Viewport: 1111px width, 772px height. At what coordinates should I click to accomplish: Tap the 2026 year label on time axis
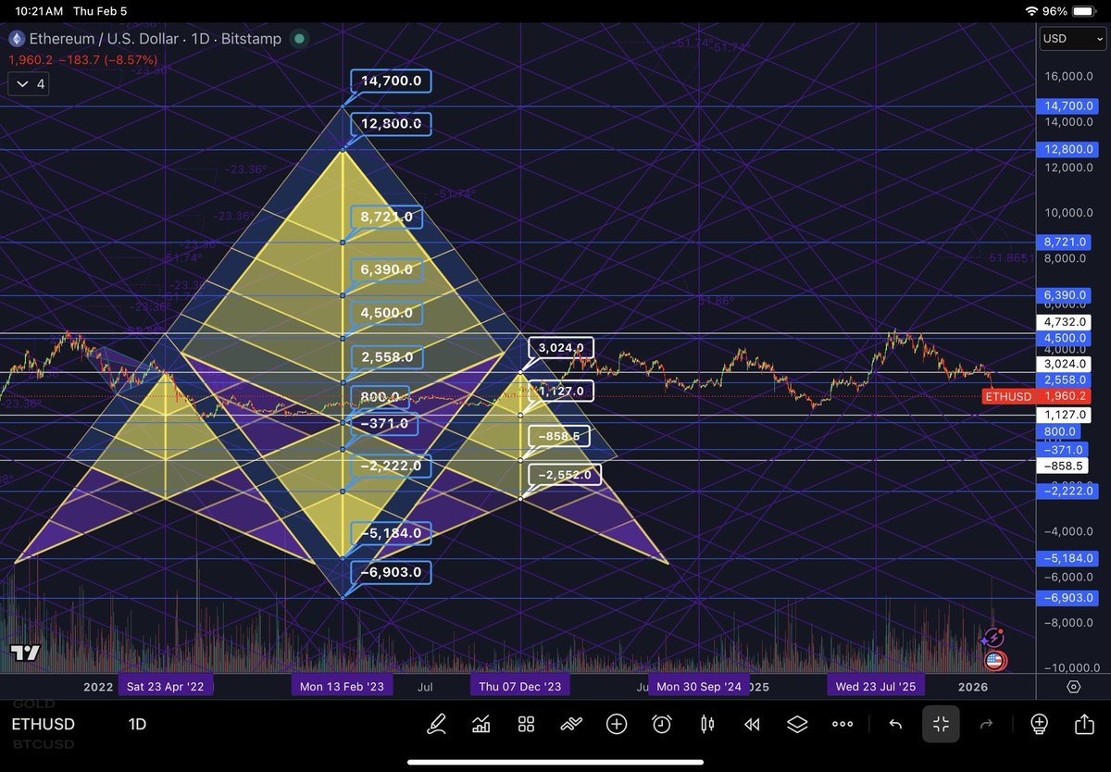[973, 687]
